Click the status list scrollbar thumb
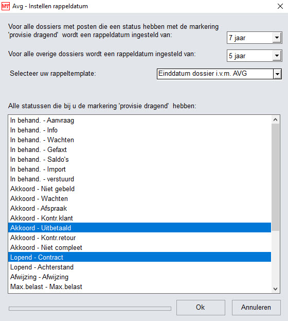Image resolution: width=288 pixels, height=321 pixels. [275, 177]
